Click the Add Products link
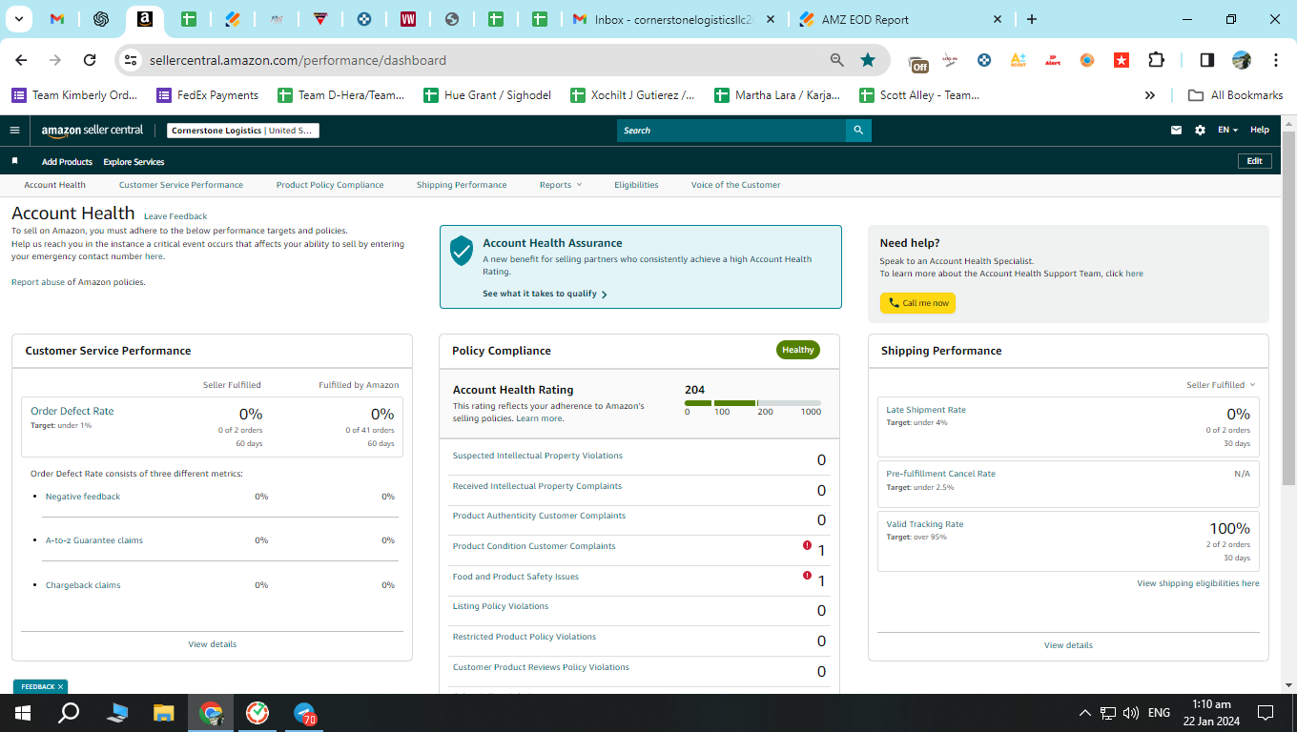 [x=67, y=162]
